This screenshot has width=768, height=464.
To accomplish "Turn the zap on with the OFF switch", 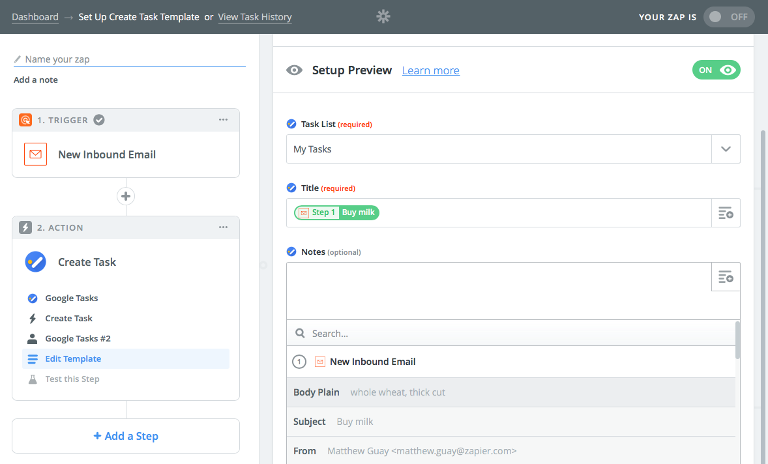I will (729, 17).
